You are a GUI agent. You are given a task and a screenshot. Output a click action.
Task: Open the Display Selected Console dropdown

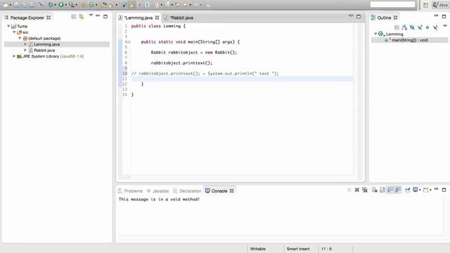[420, 190]
